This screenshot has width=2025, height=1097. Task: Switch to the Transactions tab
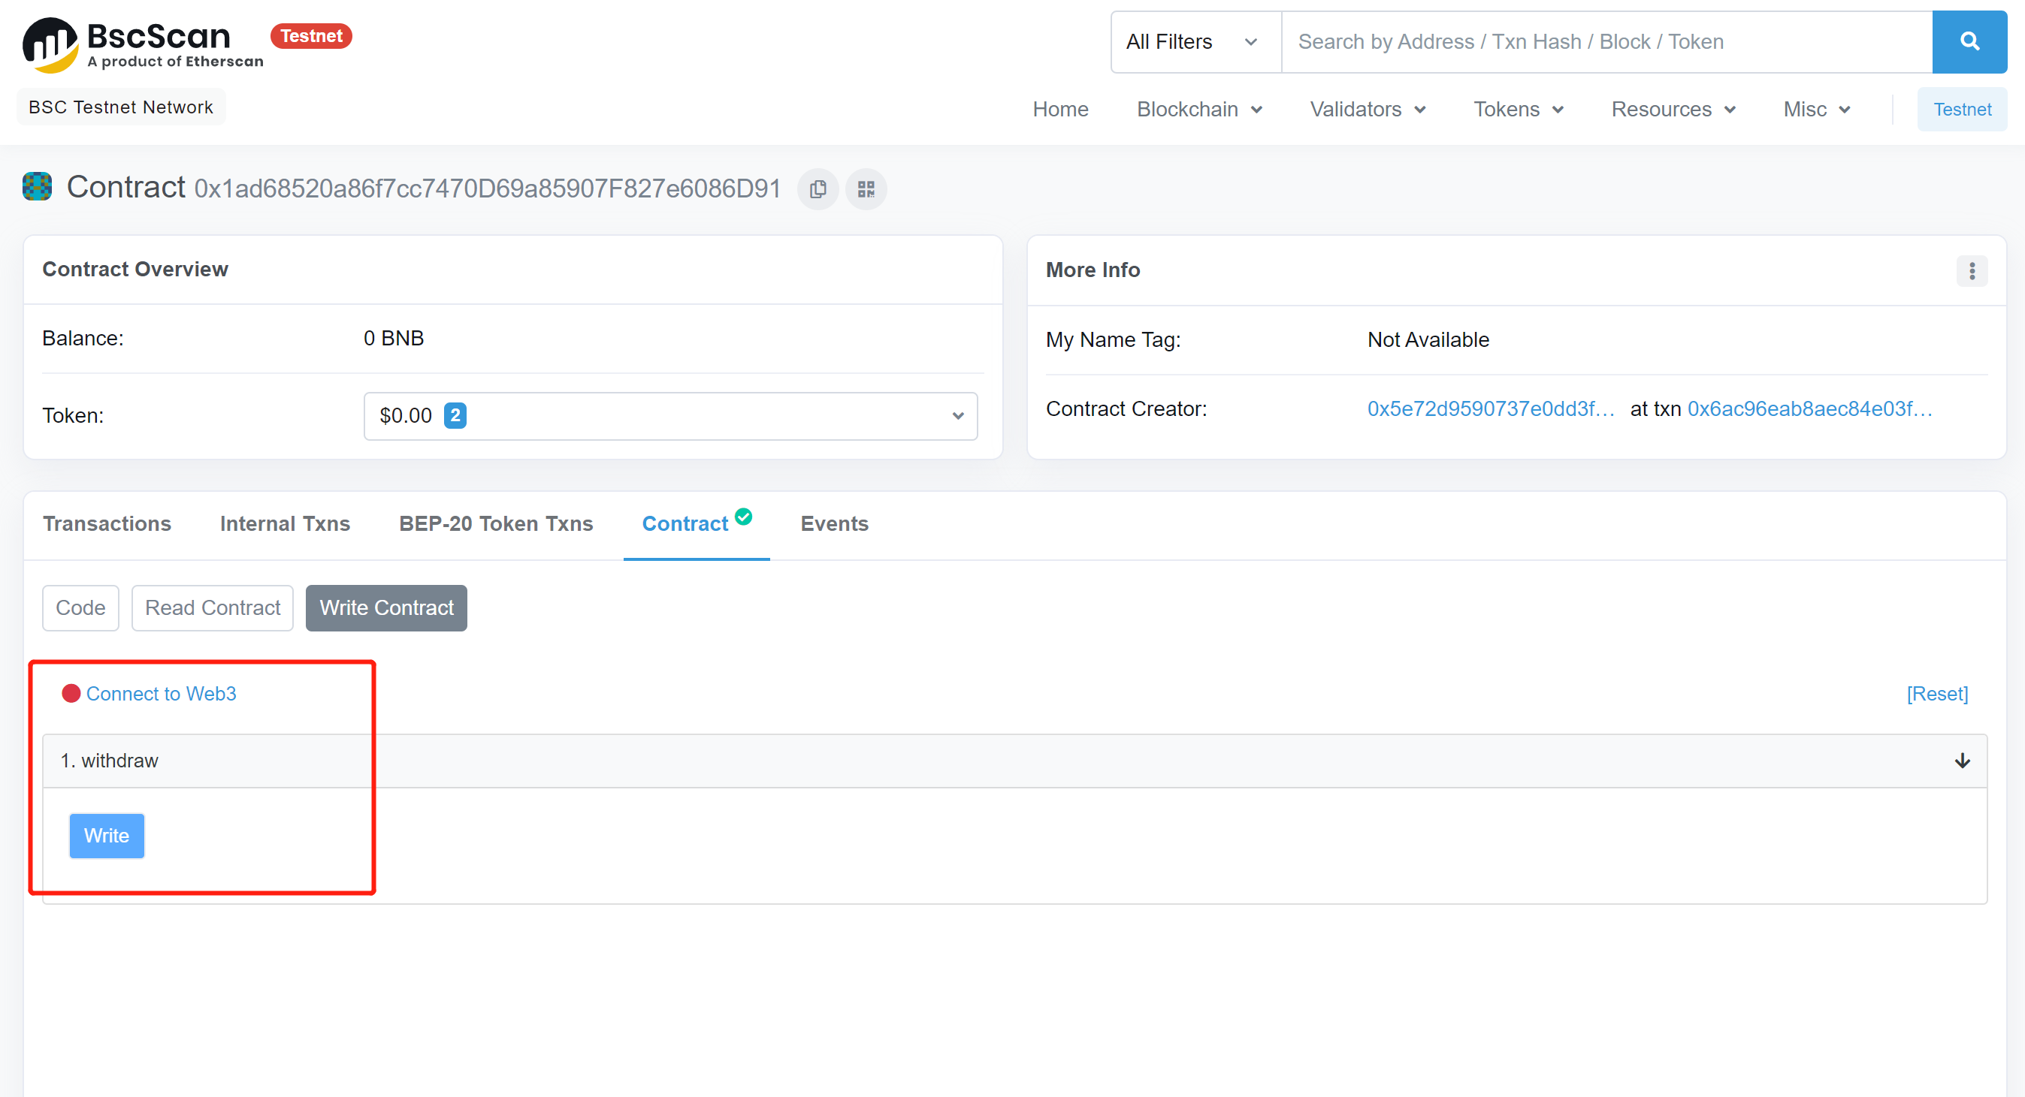[x=107, y=523]
